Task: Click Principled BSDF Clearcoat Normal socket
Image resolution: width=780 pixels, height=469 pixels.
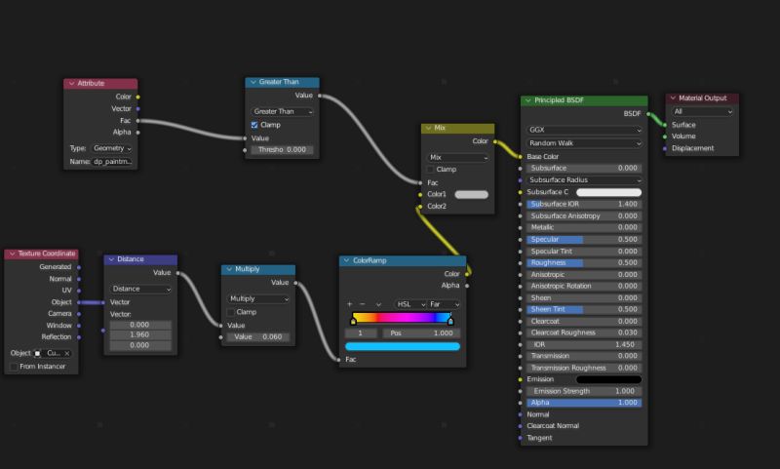Action: [521, 426]
